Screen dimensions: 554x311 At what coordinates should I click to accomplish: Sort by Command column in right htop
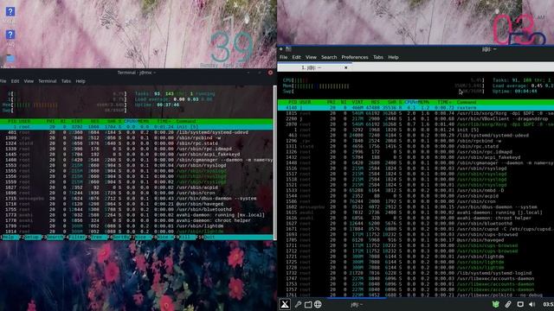[x=467, y=102]
